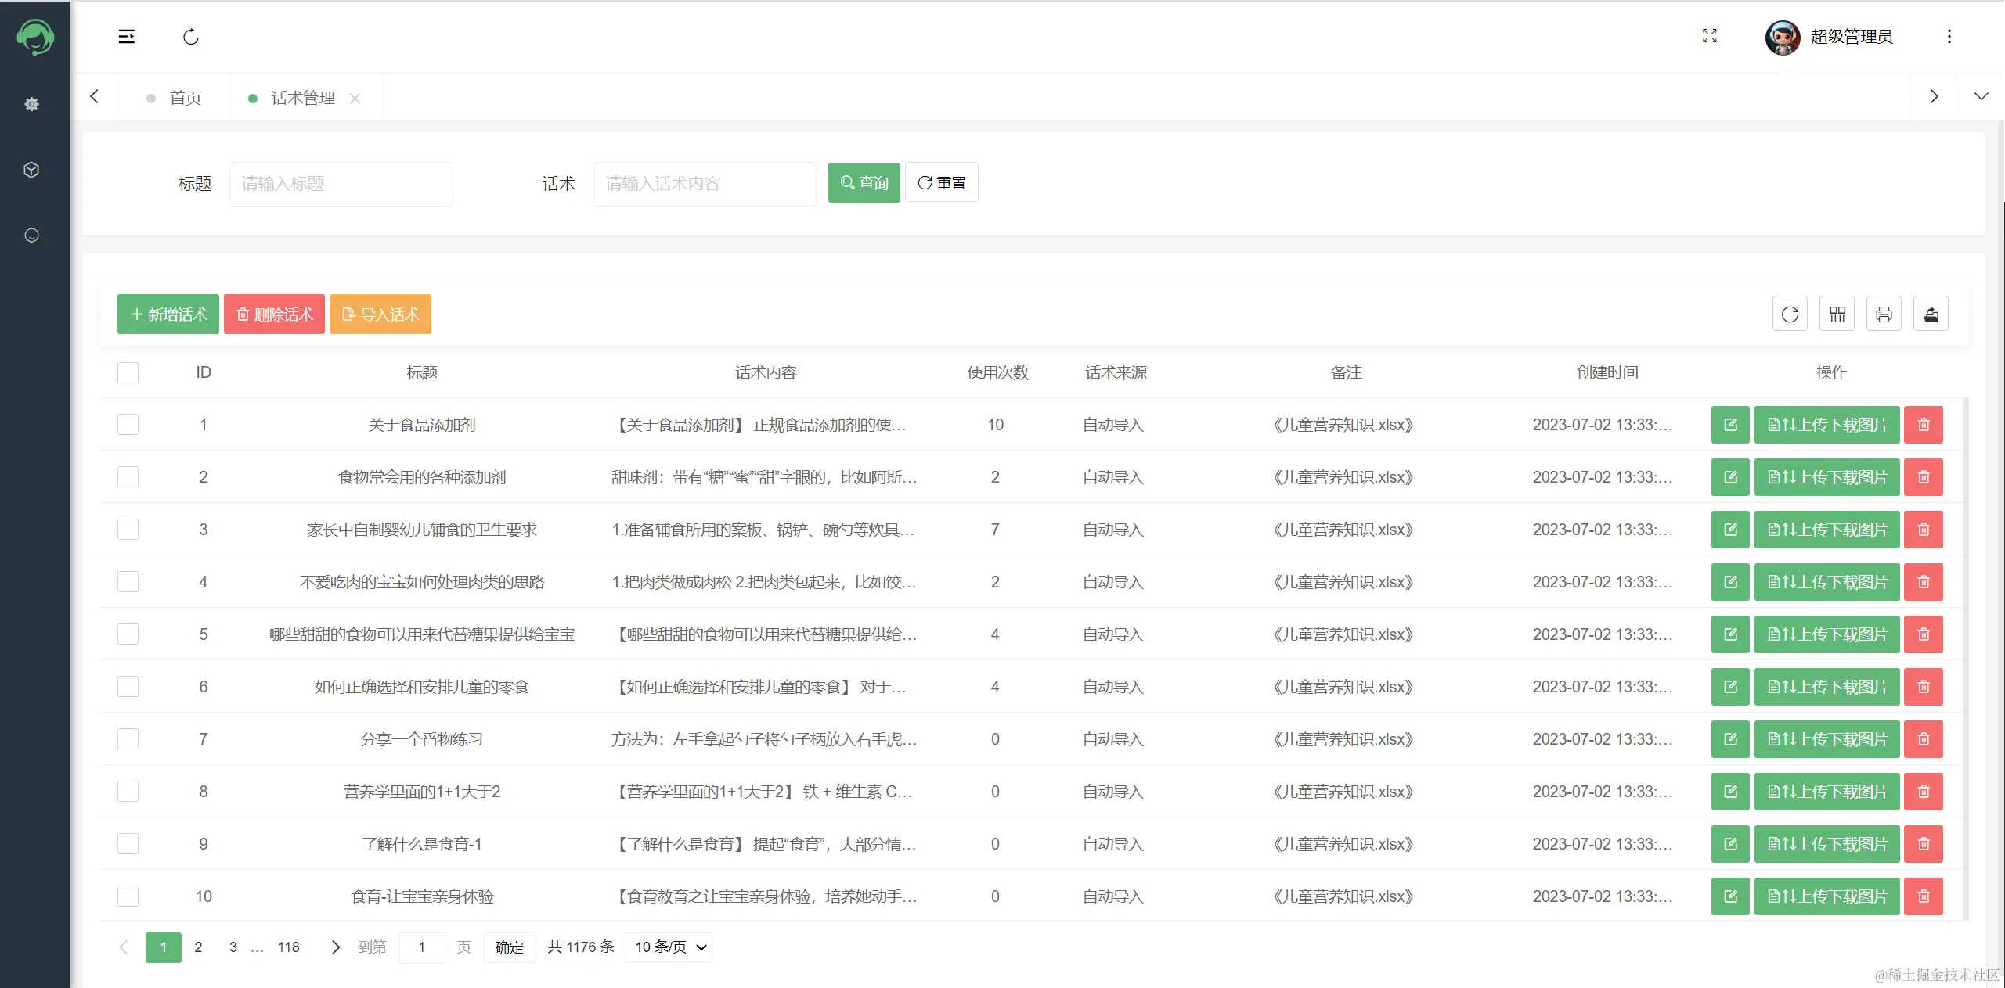Enter fullscreen with the expand icon
The image size is (2005, 988).
click(1709, 36)
